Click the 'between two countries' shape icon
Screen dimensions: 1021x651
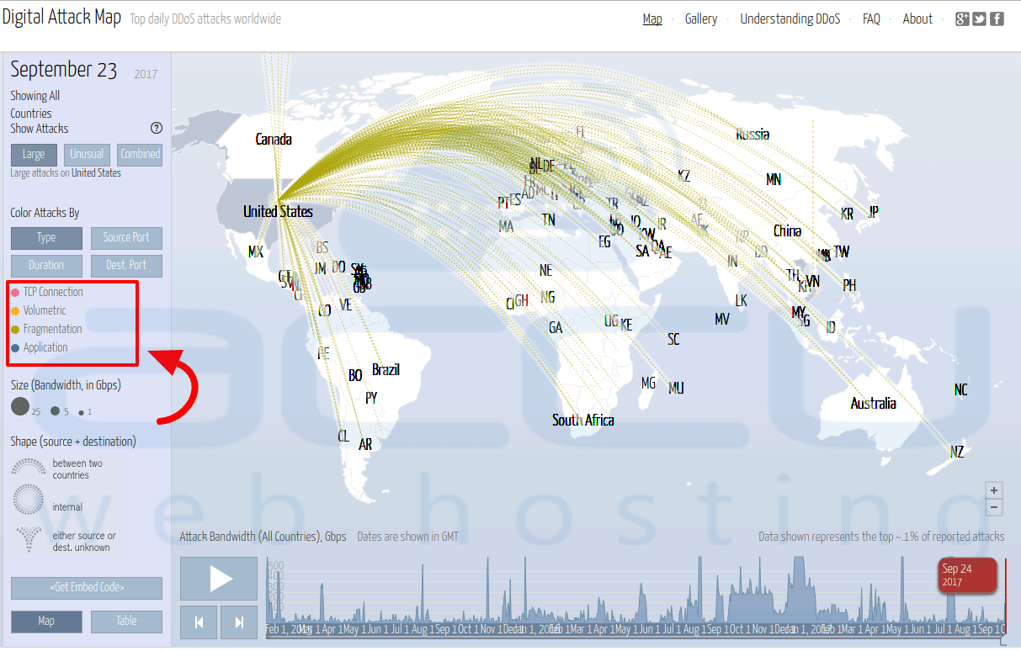pyautogui.click(x=29, y=467)
